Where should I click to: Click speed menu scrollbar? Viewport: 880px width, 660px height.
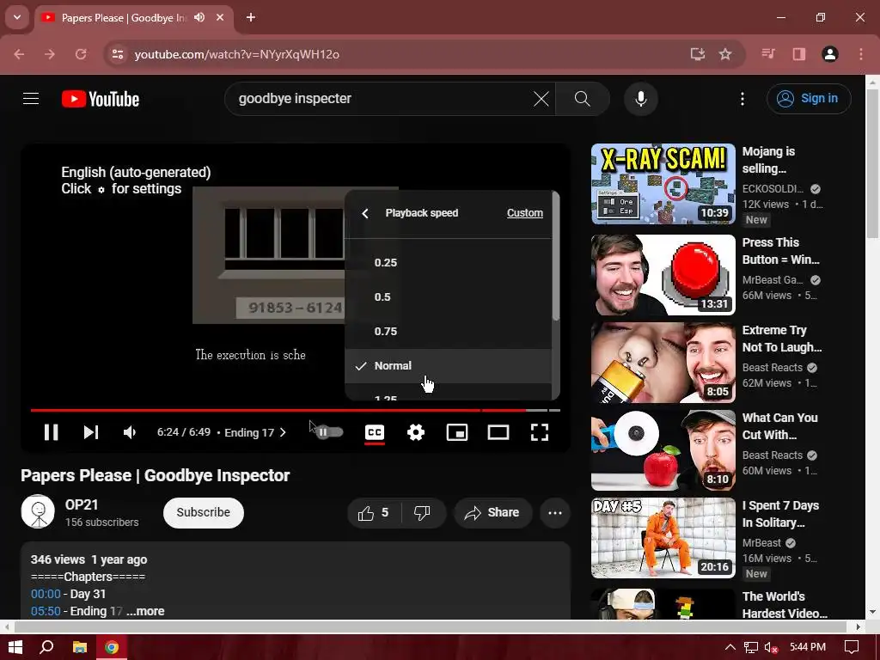(556, 258)
